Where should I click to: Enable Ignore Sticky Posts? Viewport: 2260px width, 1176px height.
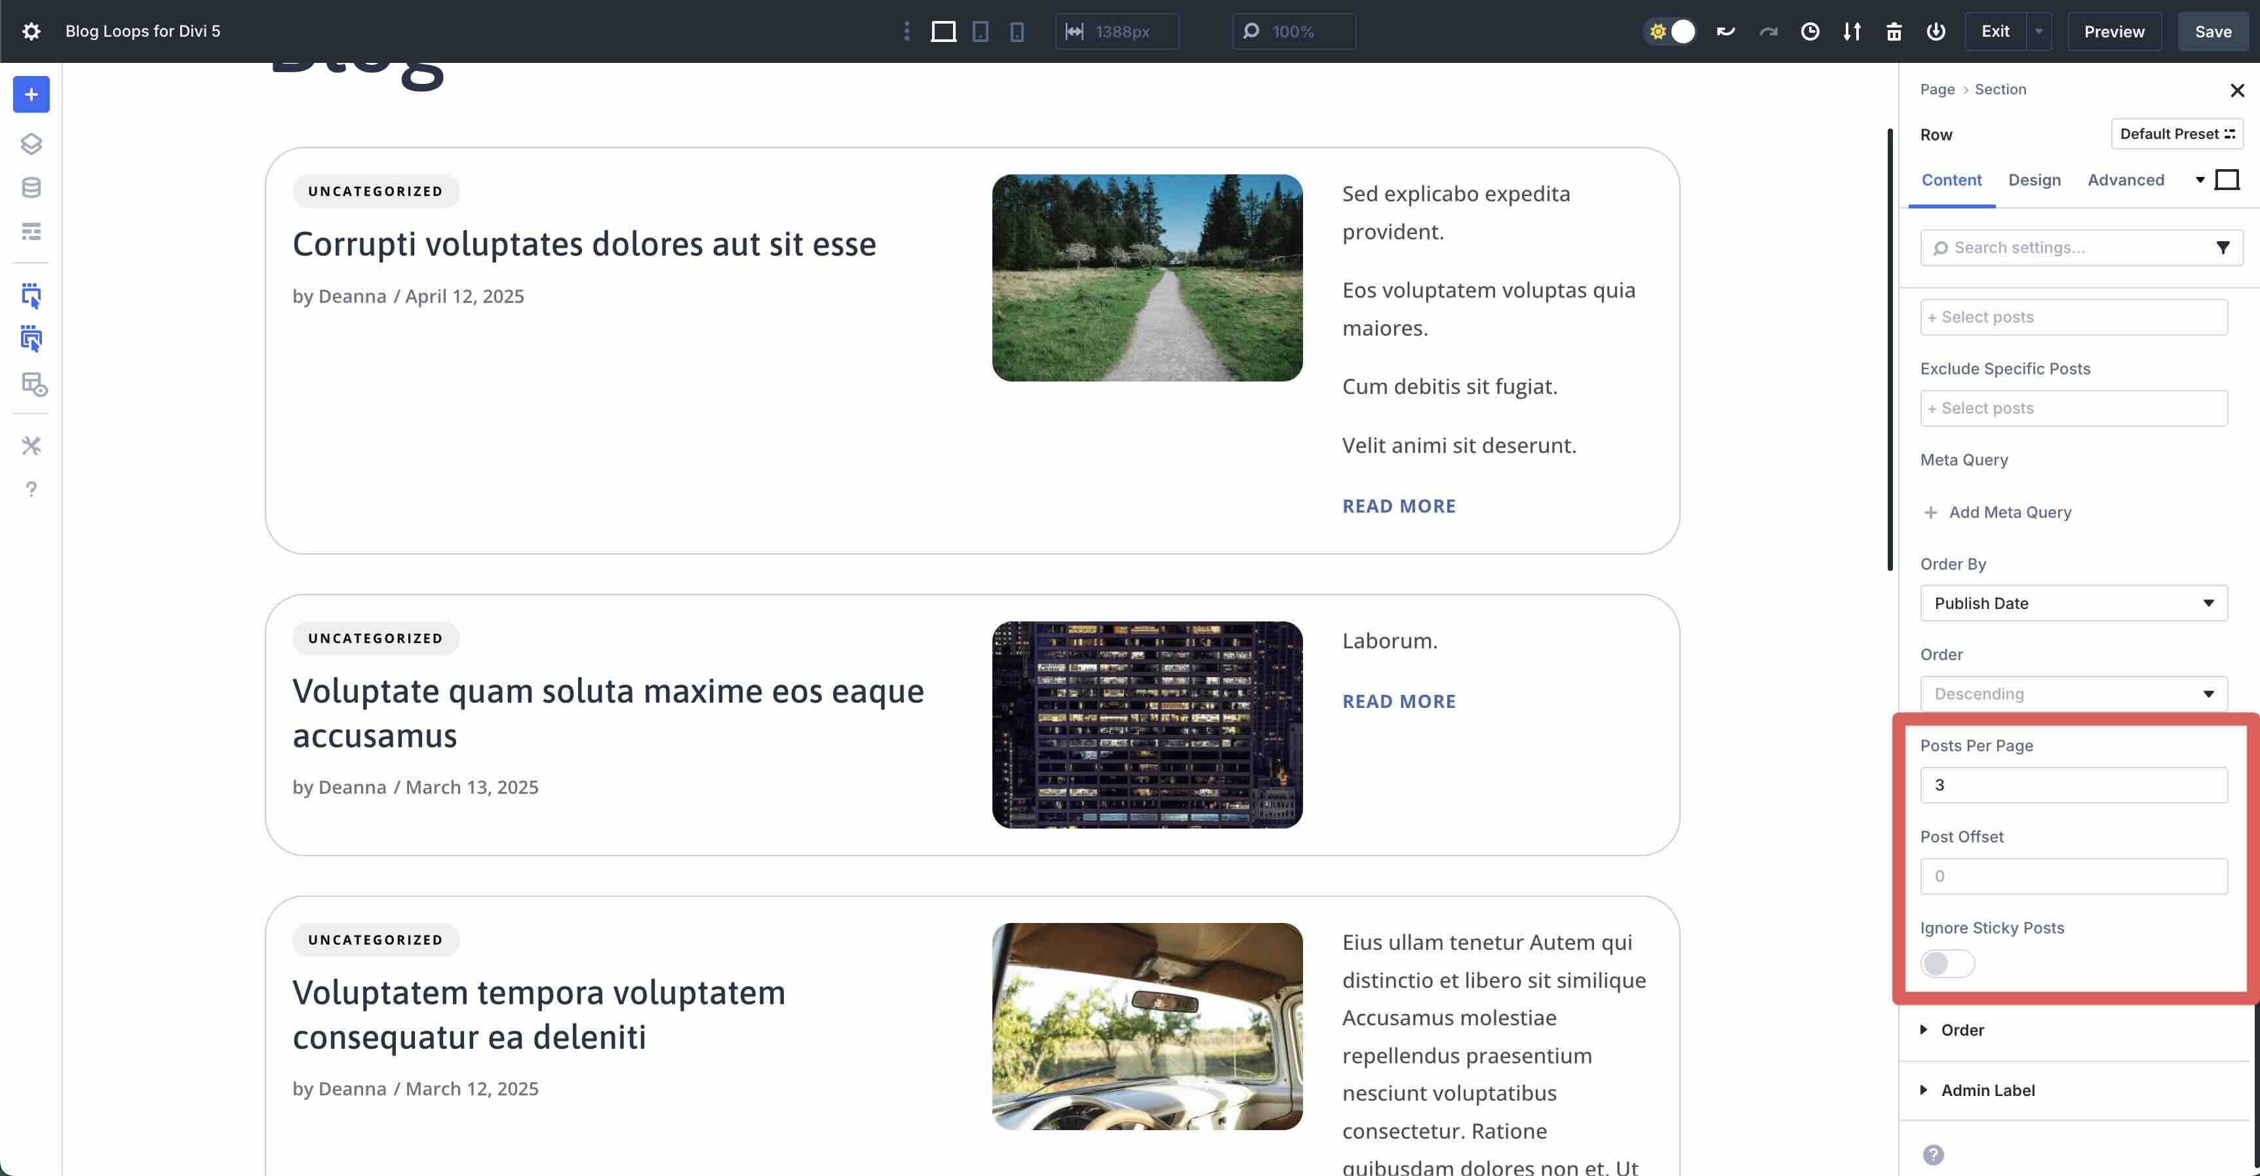click(x=1947, y=963)
